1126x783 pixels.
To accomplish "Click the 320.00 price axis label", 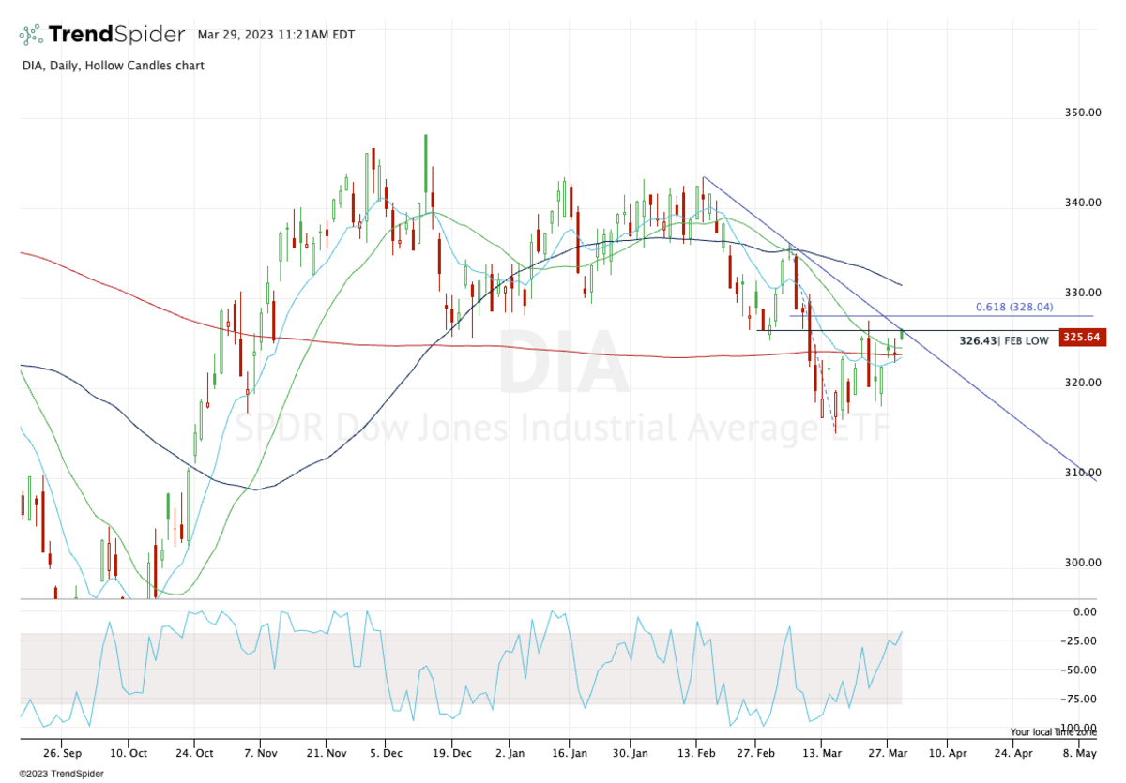I will point(1083,383).
